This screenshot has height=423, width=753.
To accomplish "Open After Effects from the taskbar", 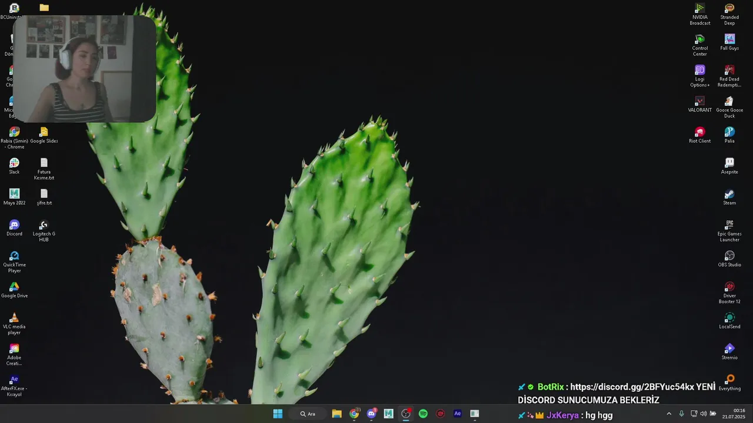I will (x=458, y=414).
